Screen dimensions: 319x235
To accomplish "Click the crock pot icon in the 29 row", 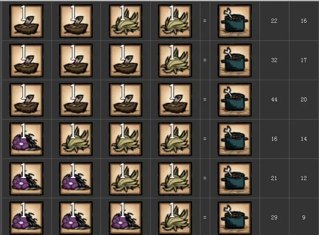I will 235,218.
